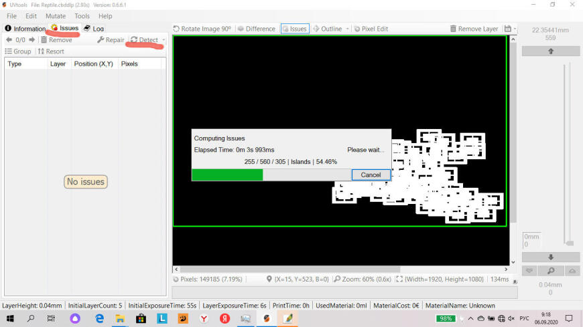Viewport: 583px width, 327px height.
Task: Open File Explorer from the taskbar
Action: click(120, 318)
